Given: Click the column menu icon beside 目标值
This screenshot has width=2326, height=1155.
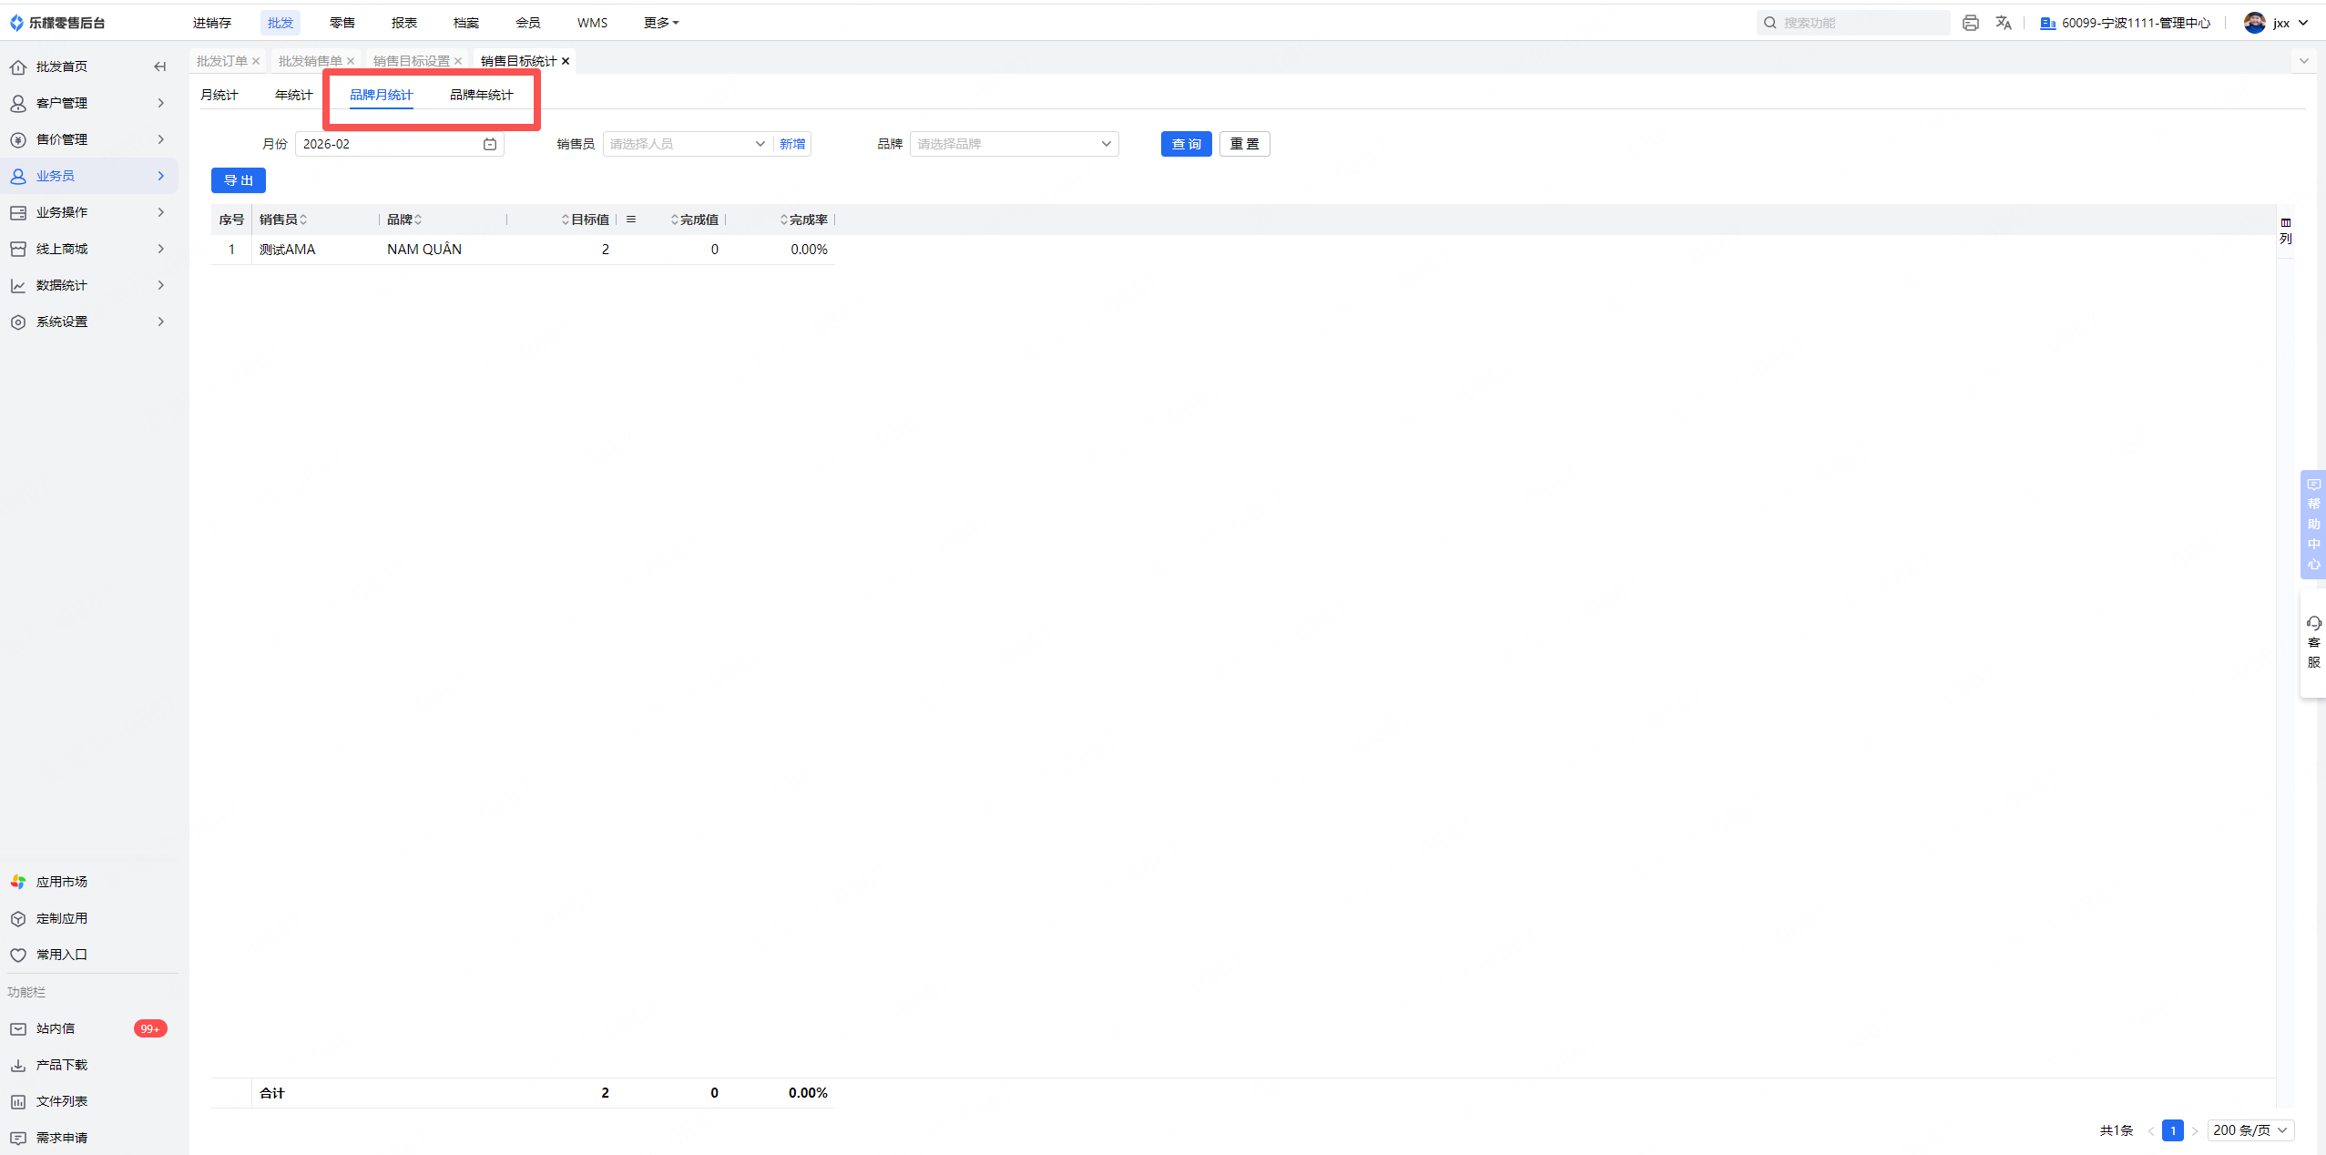Looking at the screenshot, I should (x=631, y=220).
